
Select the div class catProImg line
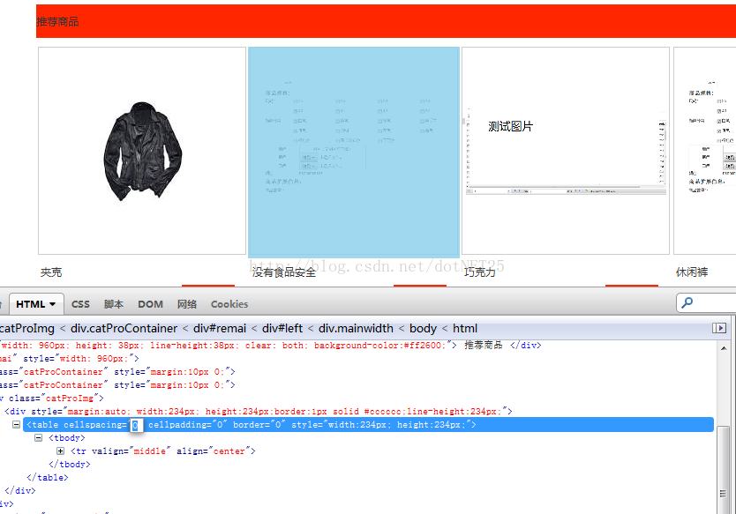click(x=52, y=398)
